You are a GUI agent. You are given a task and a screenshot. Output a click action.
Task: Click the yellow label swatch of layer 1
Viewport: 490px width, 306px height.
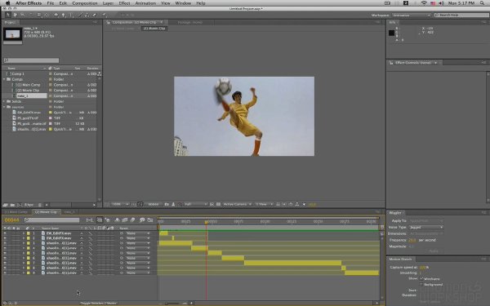coord(28,233)
